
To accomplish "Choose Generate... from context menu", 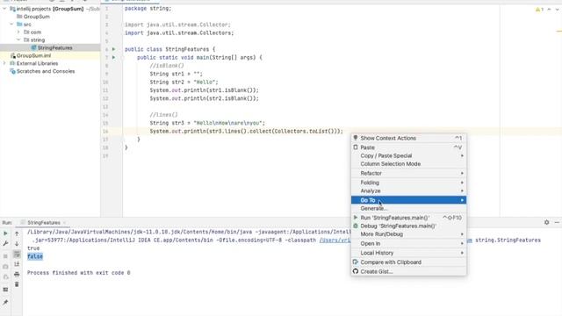I will point(408,208).
